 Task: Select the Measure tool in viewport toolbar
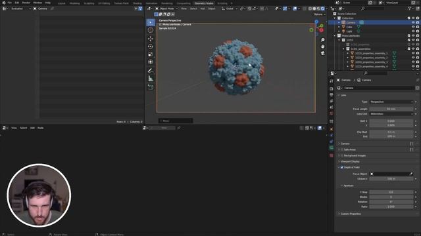coord(151,79)
